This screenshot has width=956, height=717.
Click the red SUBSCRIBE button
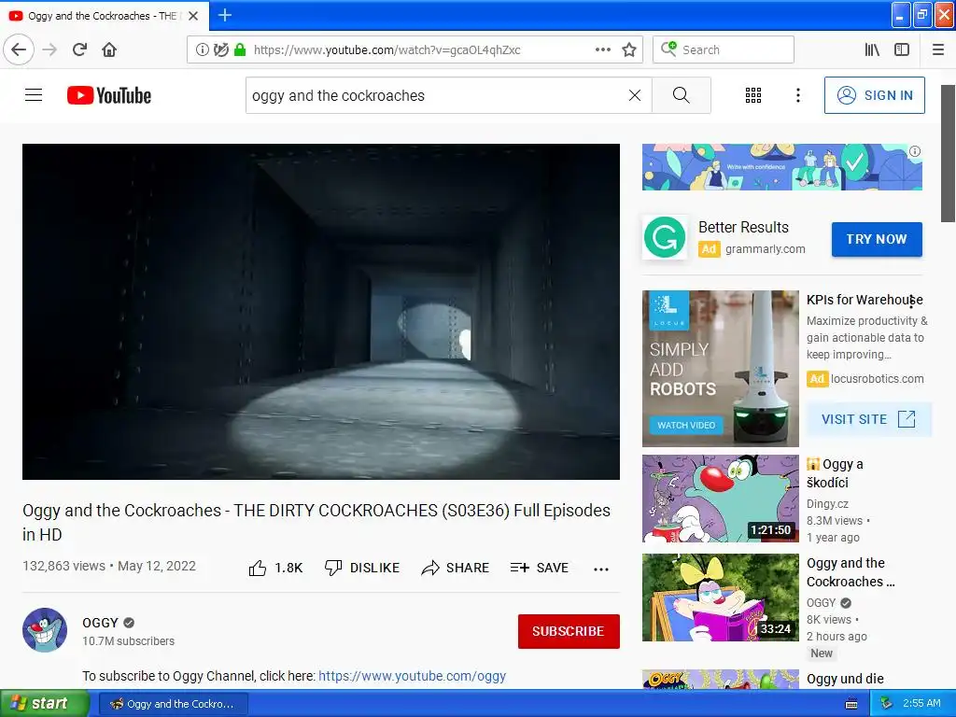coord(569,631)
